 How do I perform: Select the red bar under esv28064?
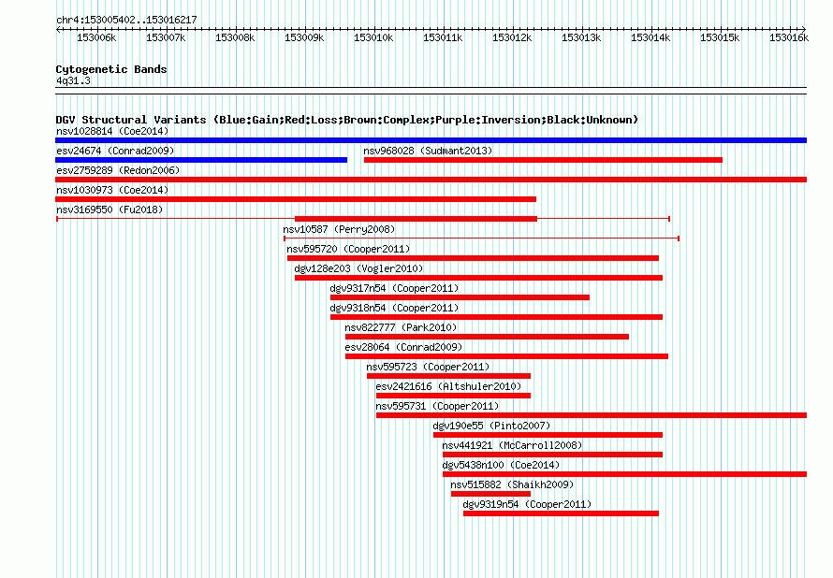pos(506,356)
